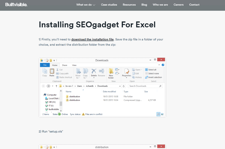Image resolution: width=225 pixels, height=149 pixels.
Task: Click History in the Open group
Action: pos(137,77)
